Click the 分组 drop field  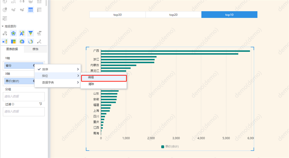[24, 96]
